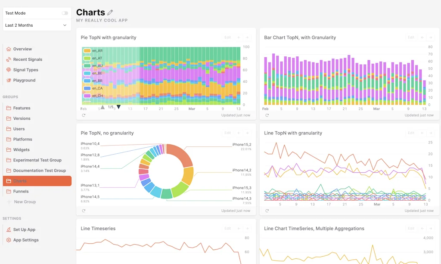Click the Signal Types fingerprint icon
Image resolution: width=441 pixels, height=264 pixels.
click(x=9, y=70)
